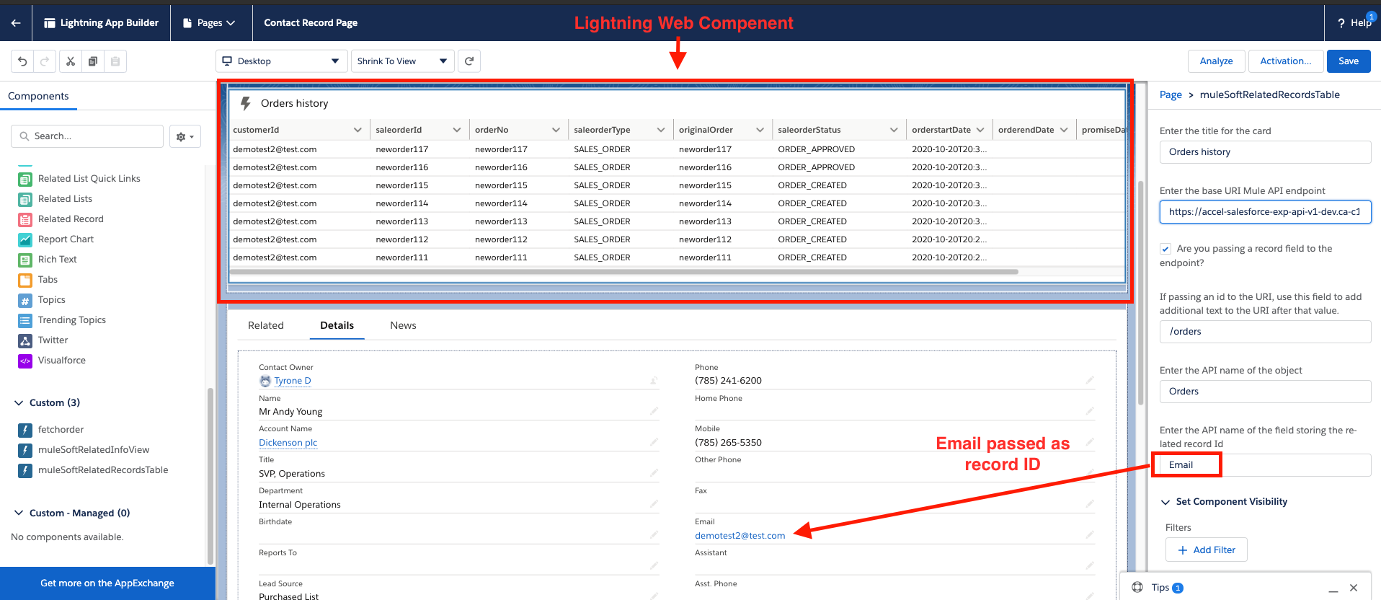Screen dimensions: 1381x600
Task: Click the demotest2@test.com email link
Action: click(x=740, y=536)
